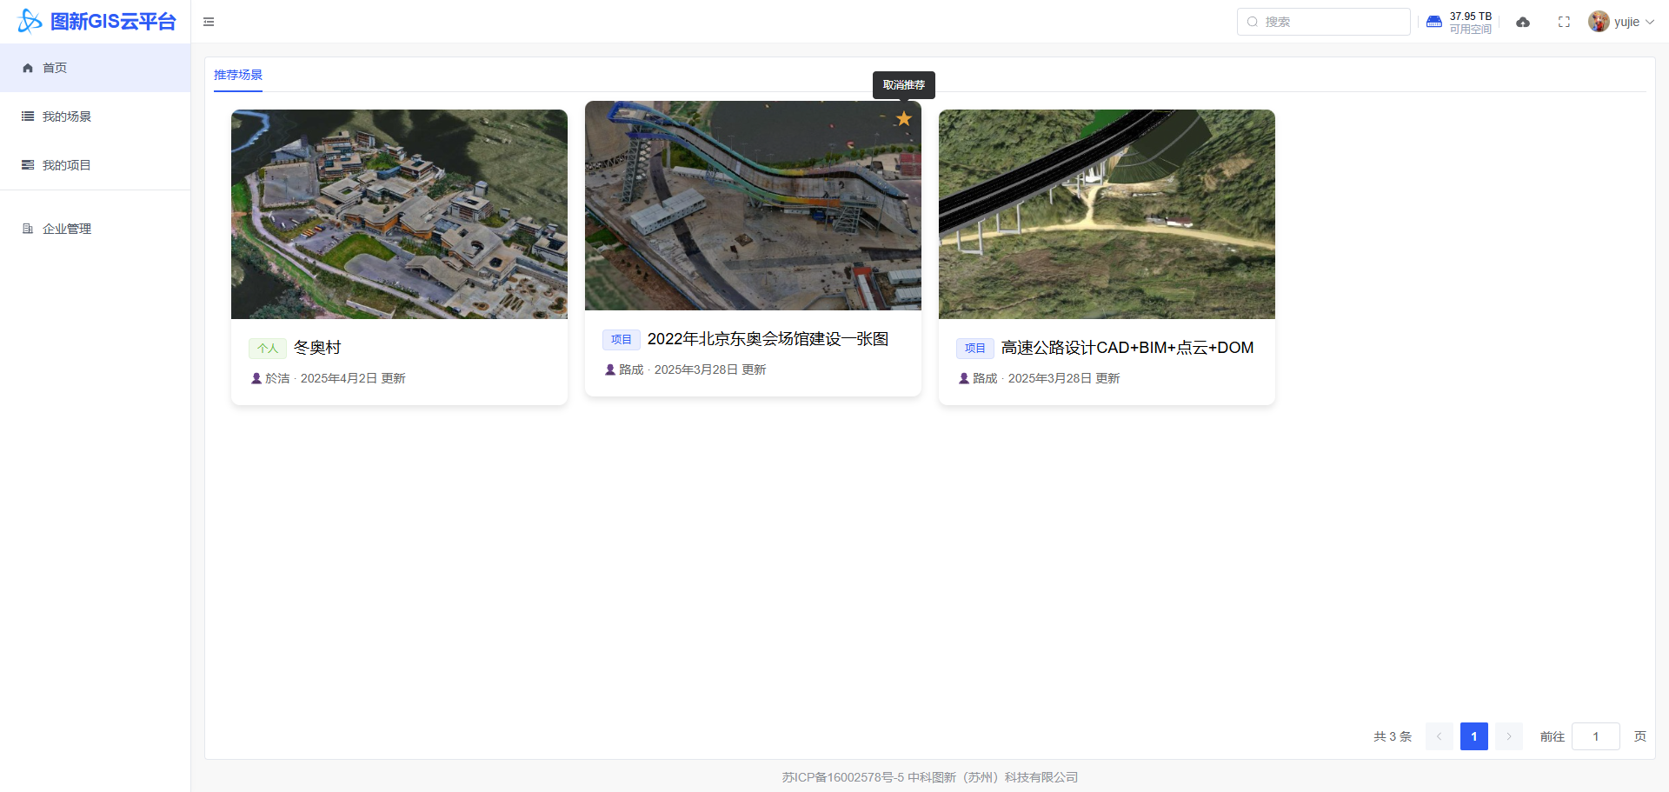Viewport: 1669px width, 792px height.
Task: Collapse the sidebar with the hamburger icon
Action: click(209, 22)
